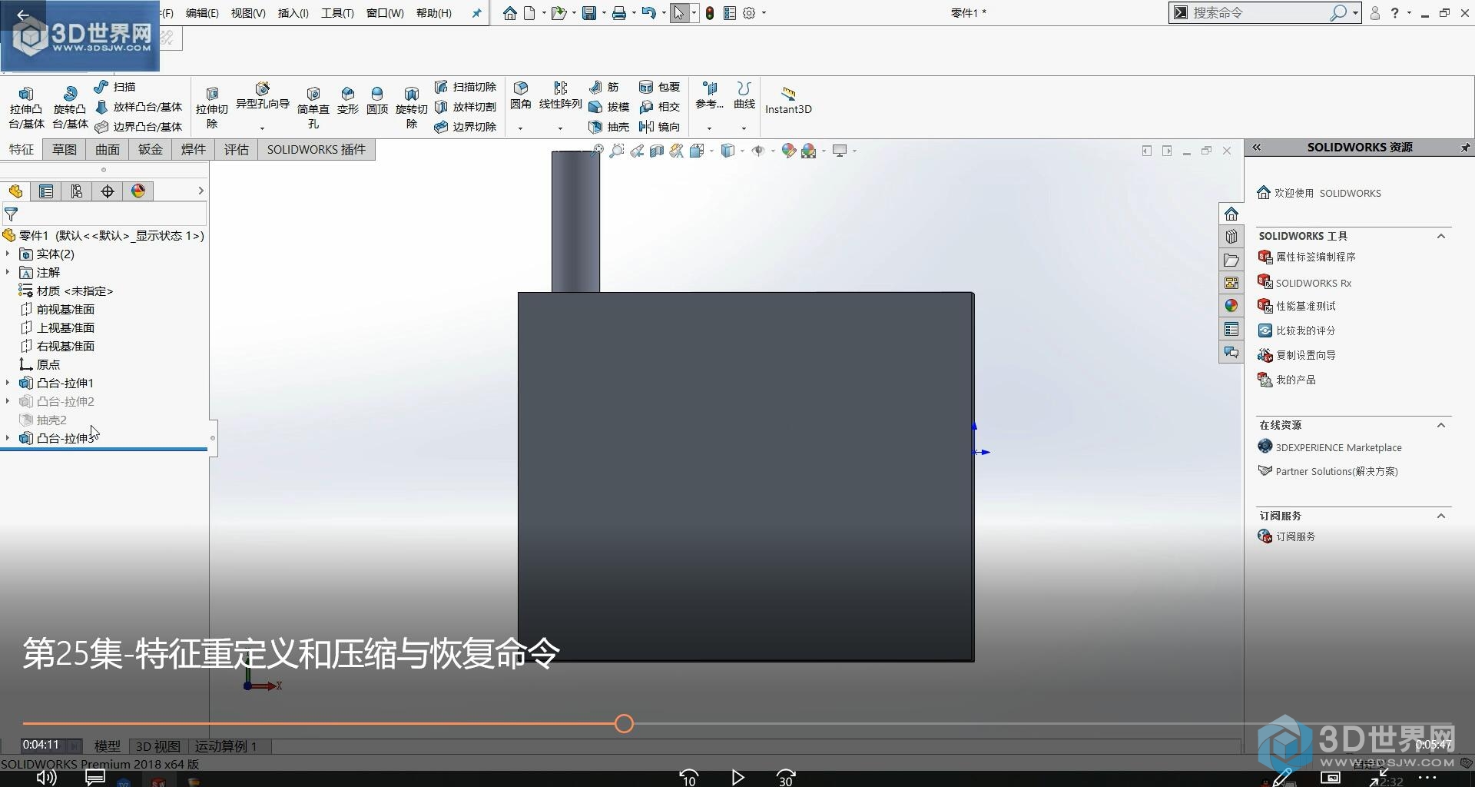Open the FeatureManager design tree tab icon
This screenshot has height=787, width=1475.
(15, 191)
